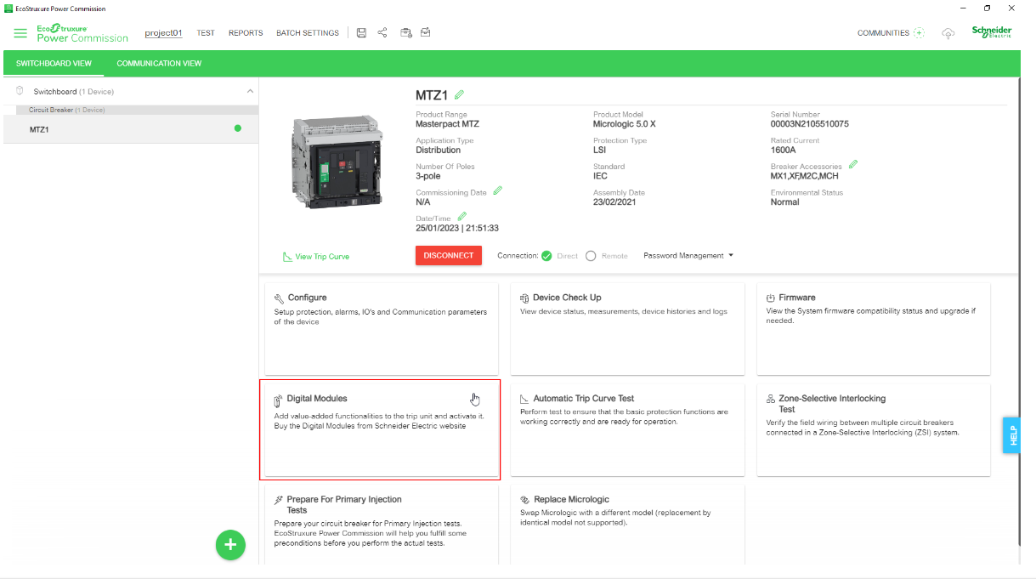Open the TEST menu
This screenshot has height=579, width=1036.
click(206, 33)
